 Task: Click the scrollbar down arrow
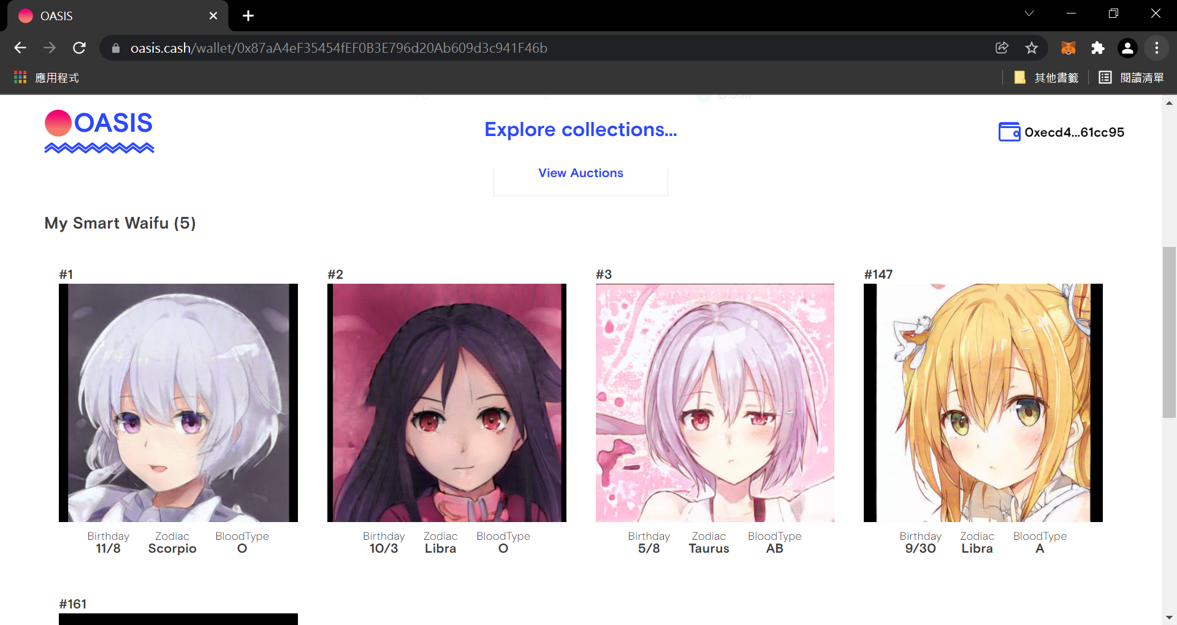1169,618
